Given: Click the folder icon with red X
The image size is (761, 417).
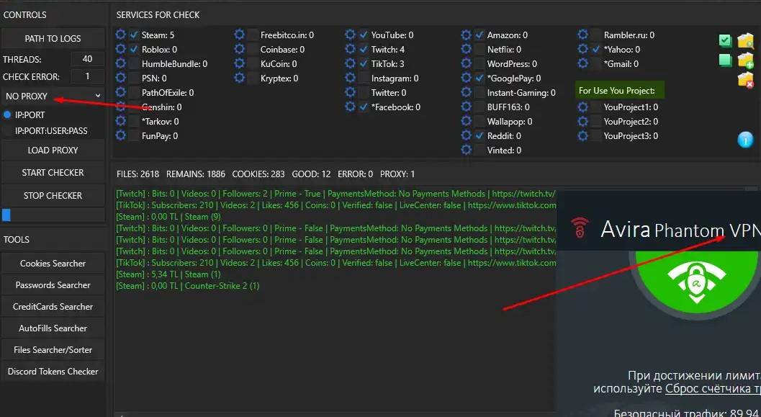Looking at the screenshot, I should click(745, 80).
